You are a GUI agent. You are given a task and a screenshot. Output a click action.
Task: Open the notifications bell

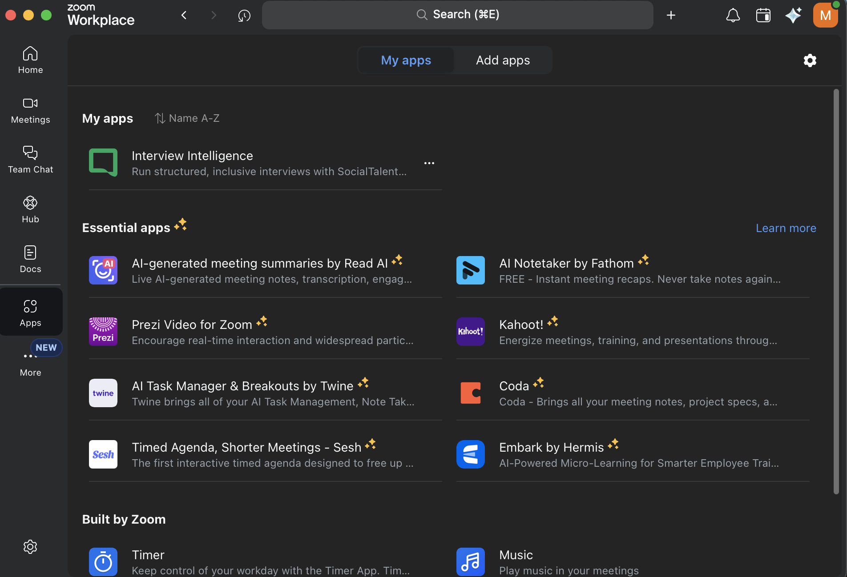[x=733, y=15]
